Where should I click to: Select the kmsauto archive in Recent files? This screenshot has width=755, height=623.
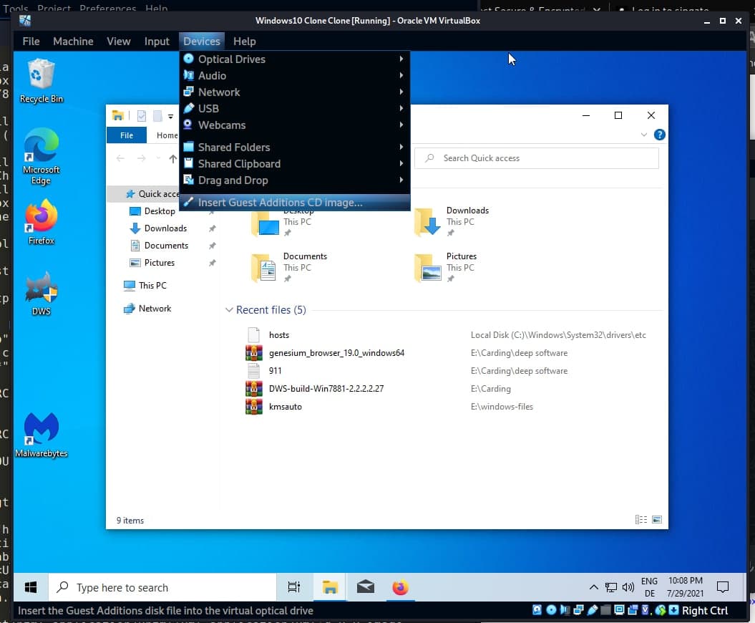click(285, 406)
